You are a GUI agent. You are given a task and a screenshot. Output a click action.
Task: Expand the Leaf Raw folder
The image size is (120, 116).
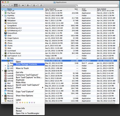[x=3, y=71]
